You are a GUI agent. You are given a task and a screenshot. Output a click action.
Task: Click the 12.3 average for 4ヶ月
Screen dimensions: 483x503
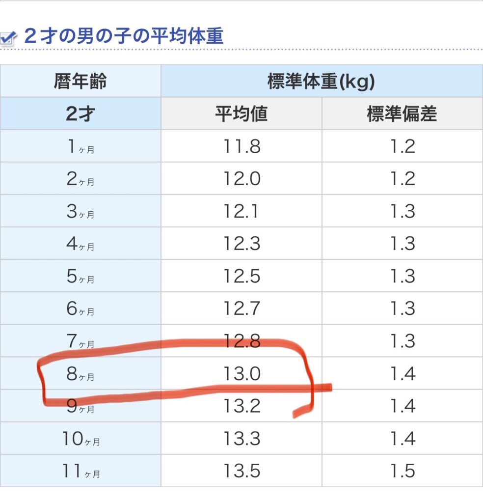[x=241, y=244]
